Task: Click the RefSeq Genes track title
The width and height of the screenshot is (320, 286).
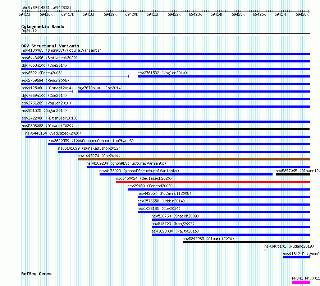Action: click(x=36, y=274)
